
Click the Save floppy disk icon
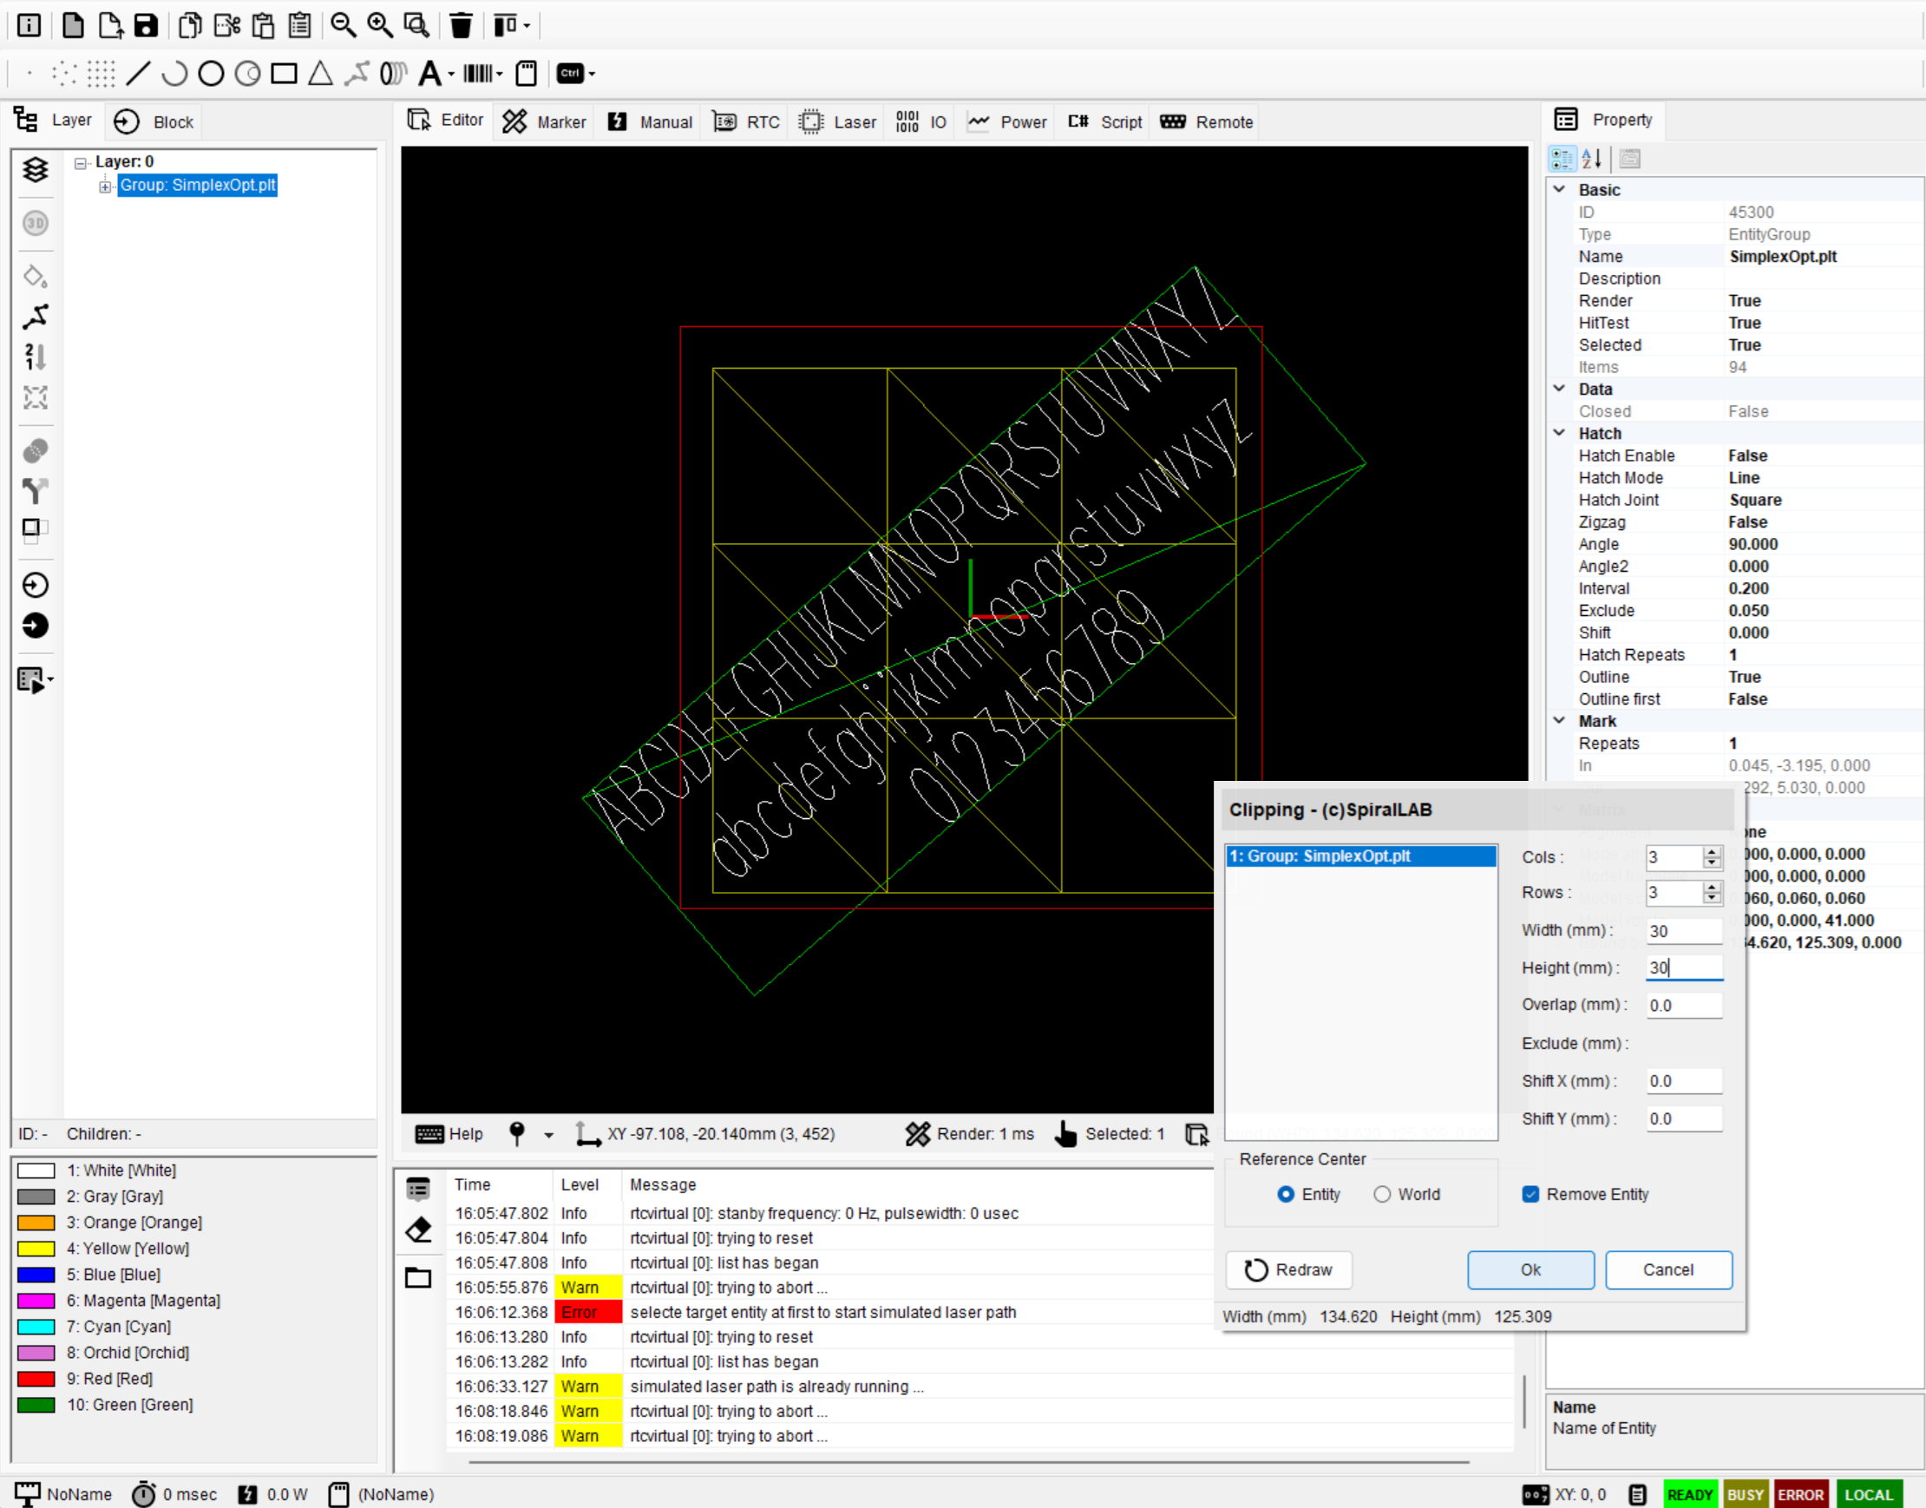point(146,24)
